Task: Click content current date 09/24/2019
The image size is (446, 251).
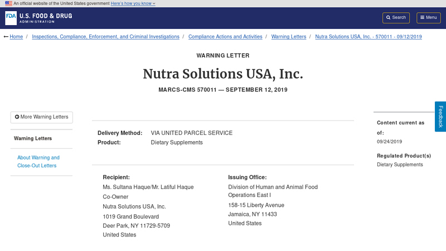Action: pos(389,142)
